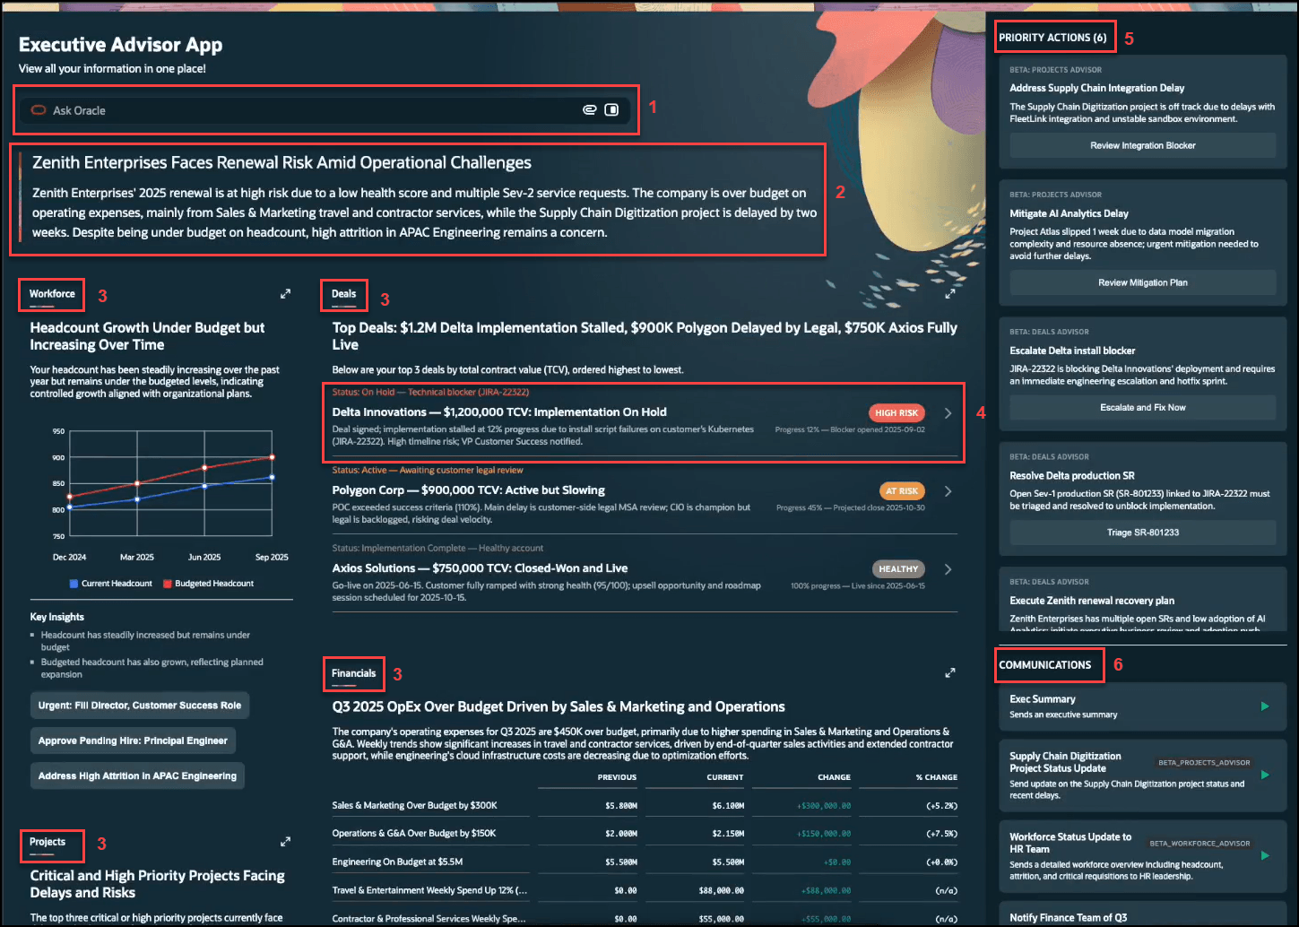The height and width of the screenshot is (927, 1299).
Task: Select the Workforce section label
Action: coord(50,293)
